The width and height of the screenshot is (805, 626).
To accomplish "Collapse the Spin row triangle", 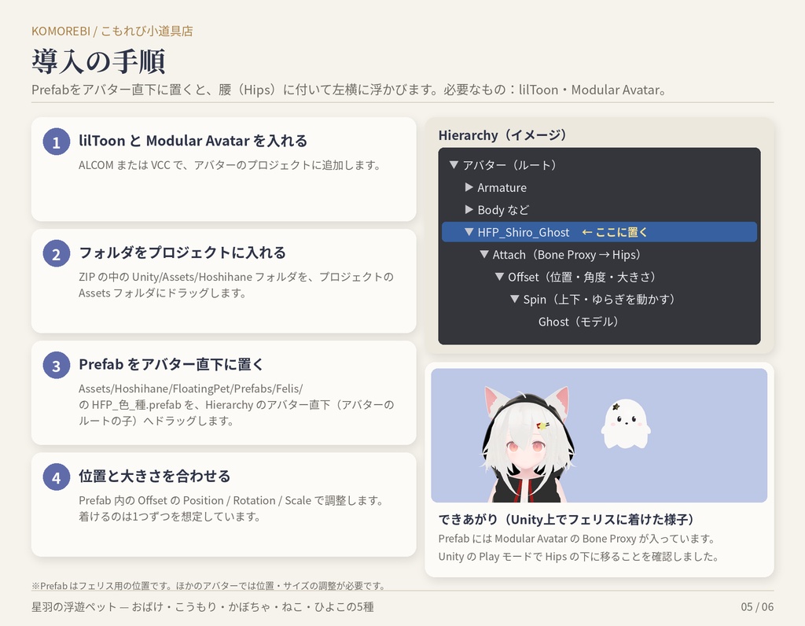I will coord(514,299).
